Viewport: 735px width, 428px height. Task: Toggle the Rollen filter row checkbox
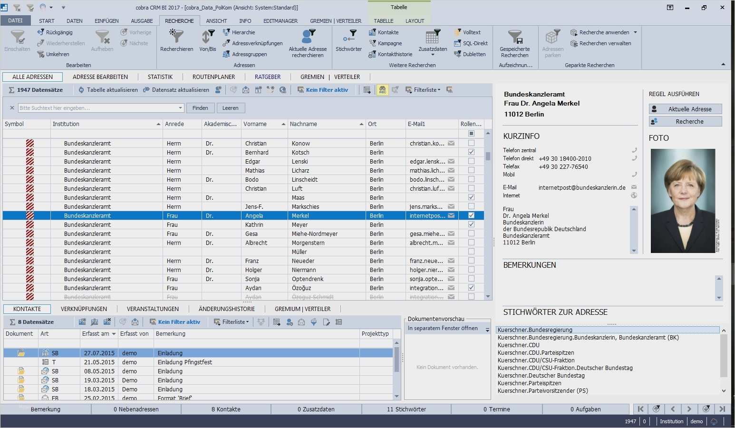(x=471, y=134)
